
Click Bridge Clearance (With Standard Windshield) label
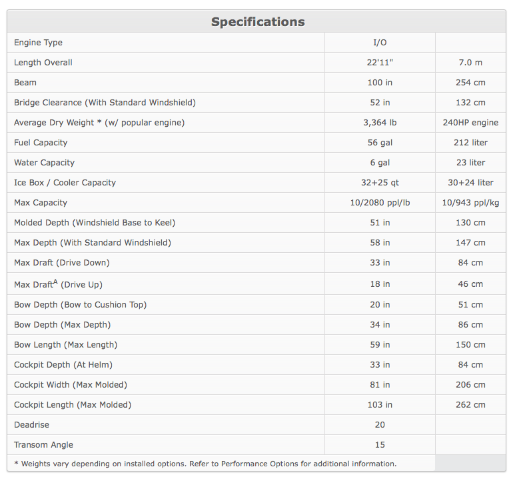click(105, 103)
